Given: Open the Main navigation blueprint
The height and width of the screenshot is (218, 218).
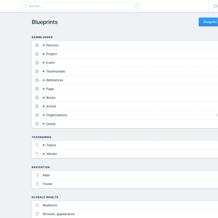Looking at the screenshot, I should click(x=46, y=175).
